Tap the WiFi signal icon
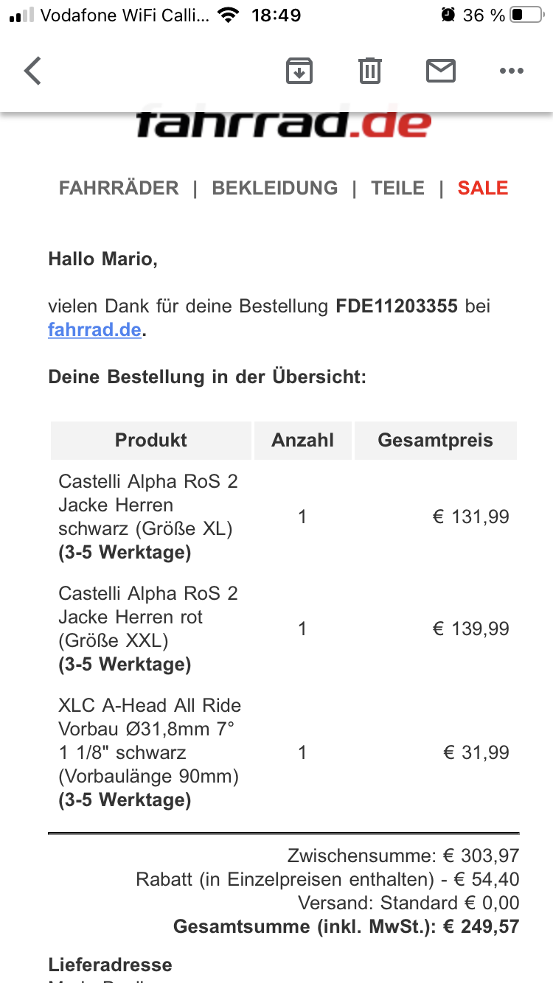This screenshot has height=983, width=553. pyautogui.click(x=229, y=15)
